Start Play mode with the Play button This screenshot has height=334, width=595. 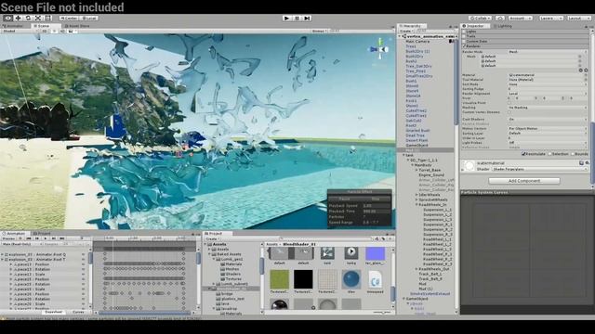(286, 18)
